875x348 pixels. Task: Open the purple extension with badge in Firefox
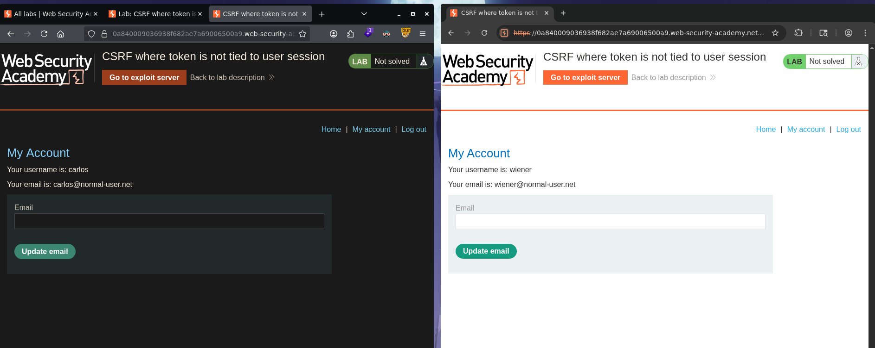[x=369, y=33]
